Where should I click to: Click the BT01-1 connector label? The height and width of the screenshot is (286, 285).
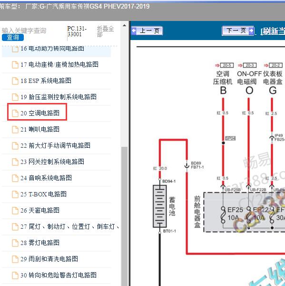tap(169, 231)
